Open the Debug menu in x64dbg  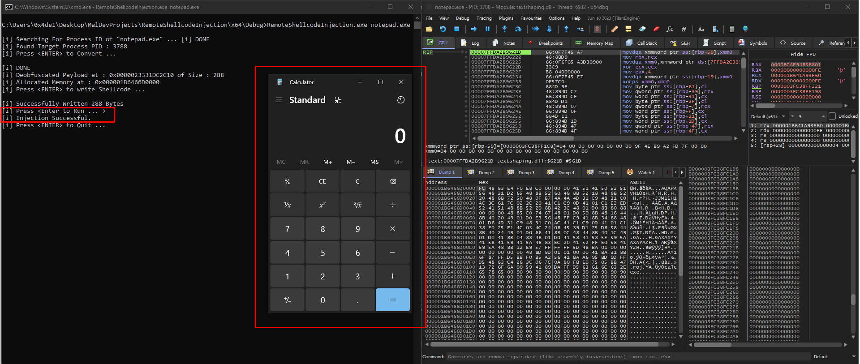pos(463,18)
